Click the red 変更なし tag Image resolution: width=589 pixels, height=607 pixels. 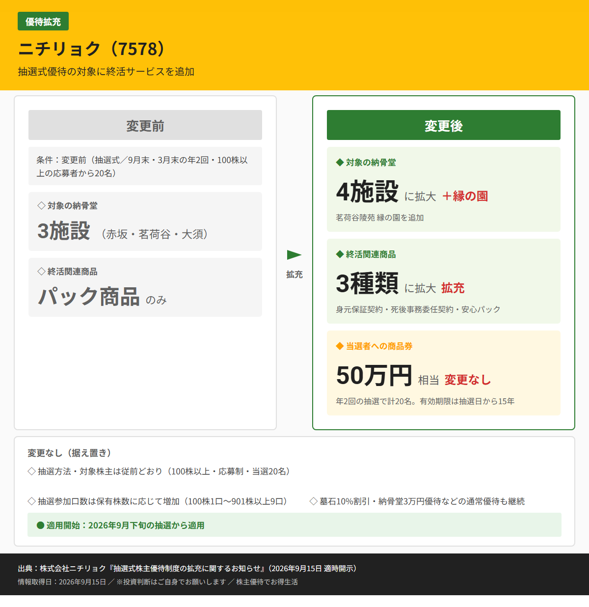point(468,380)
